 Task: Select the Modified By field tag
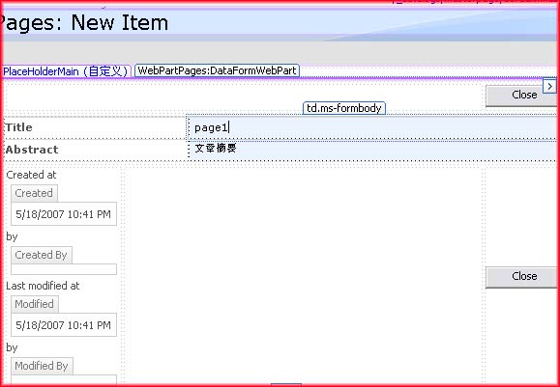coord(42,366)
